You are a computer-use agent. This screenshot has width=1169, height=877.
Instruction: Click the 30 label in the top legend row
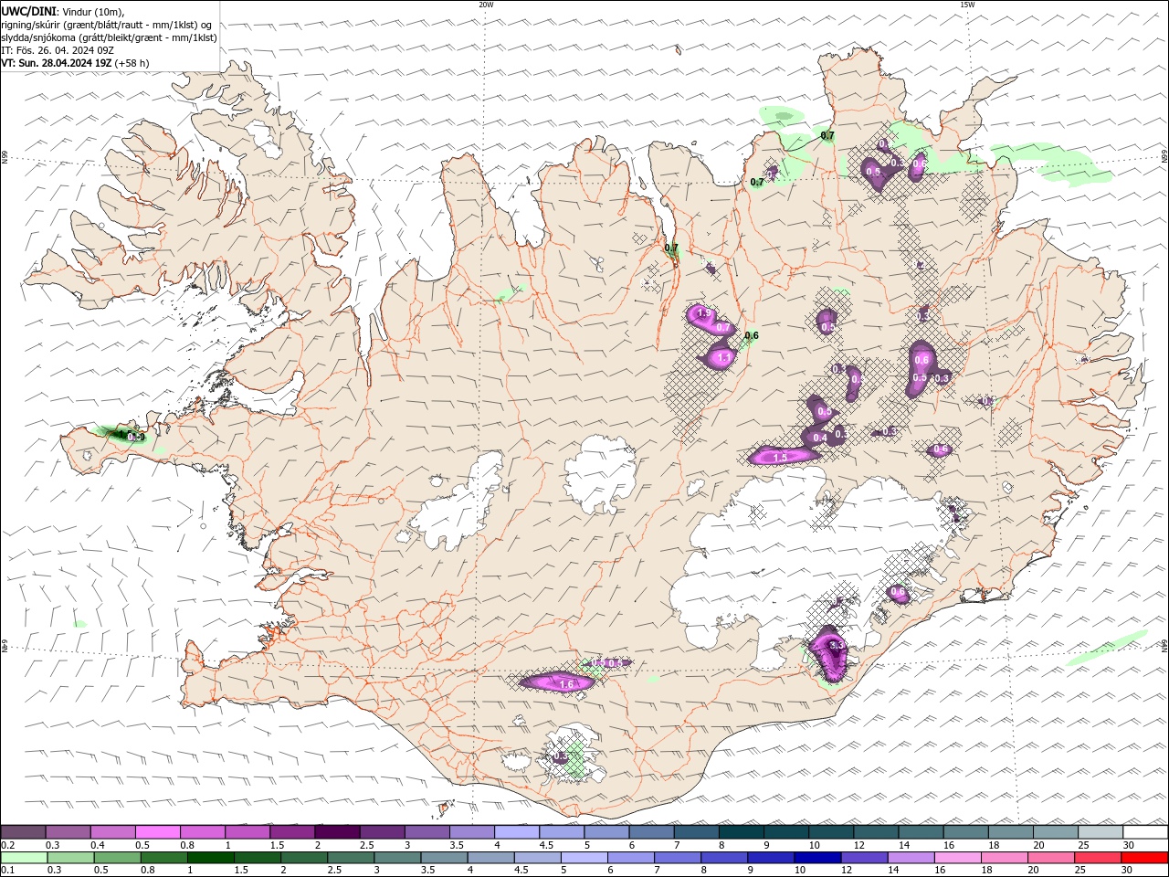(x=1129, y=845)
